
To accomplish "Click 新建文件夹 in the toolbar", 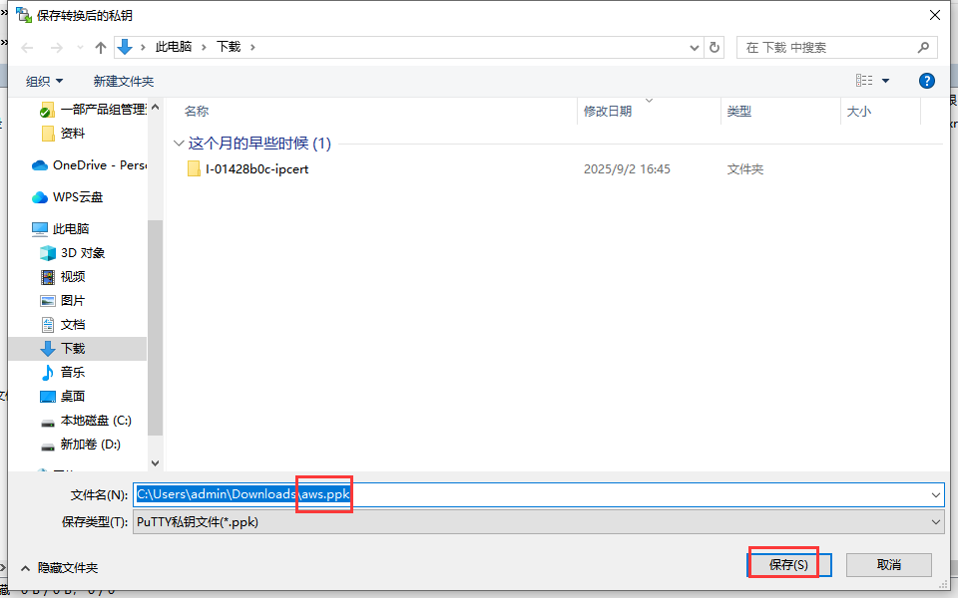I will 124,81.
